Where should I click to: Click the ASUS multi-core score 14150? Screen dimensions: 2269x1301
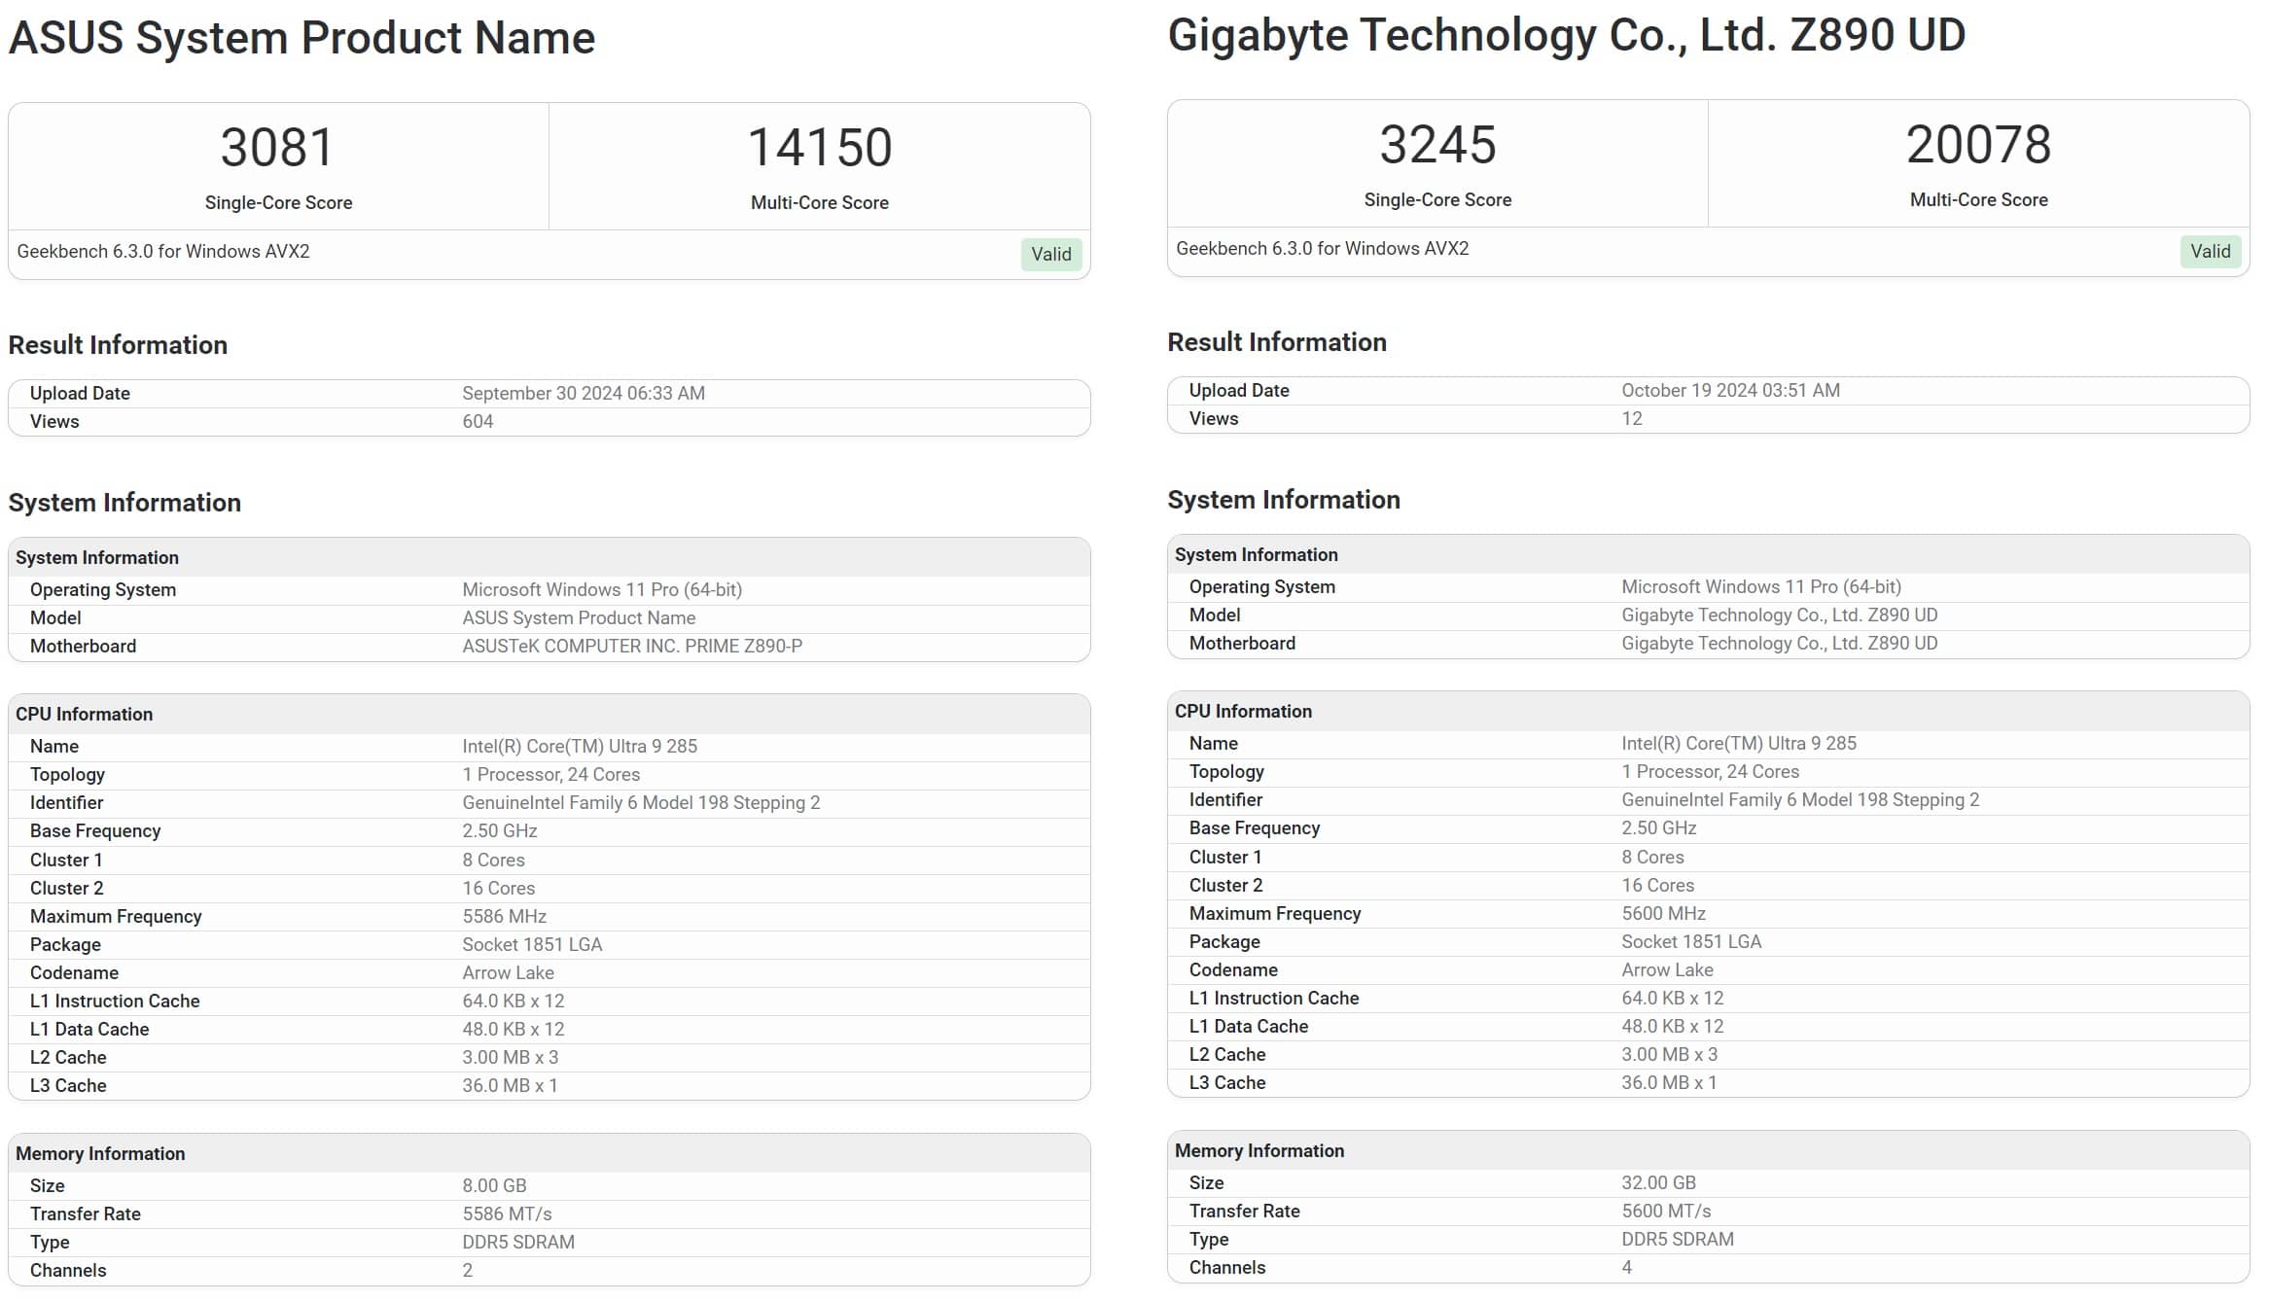tap(819, 147)
